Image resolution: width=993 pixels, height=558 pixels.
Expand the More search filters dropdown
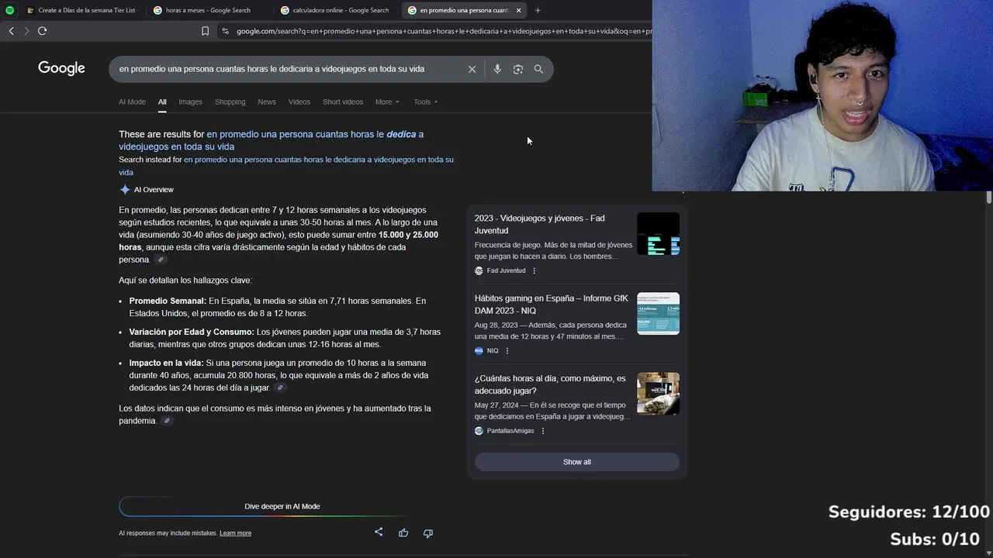point(387,102)
